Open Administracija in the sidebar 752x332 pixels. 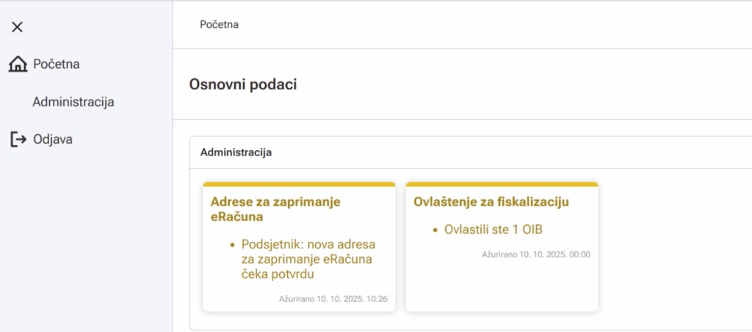[73, 102]
